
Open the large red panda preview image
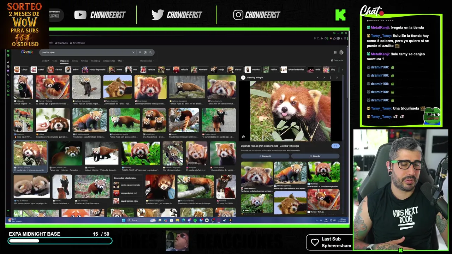click(x=290, y=111)
